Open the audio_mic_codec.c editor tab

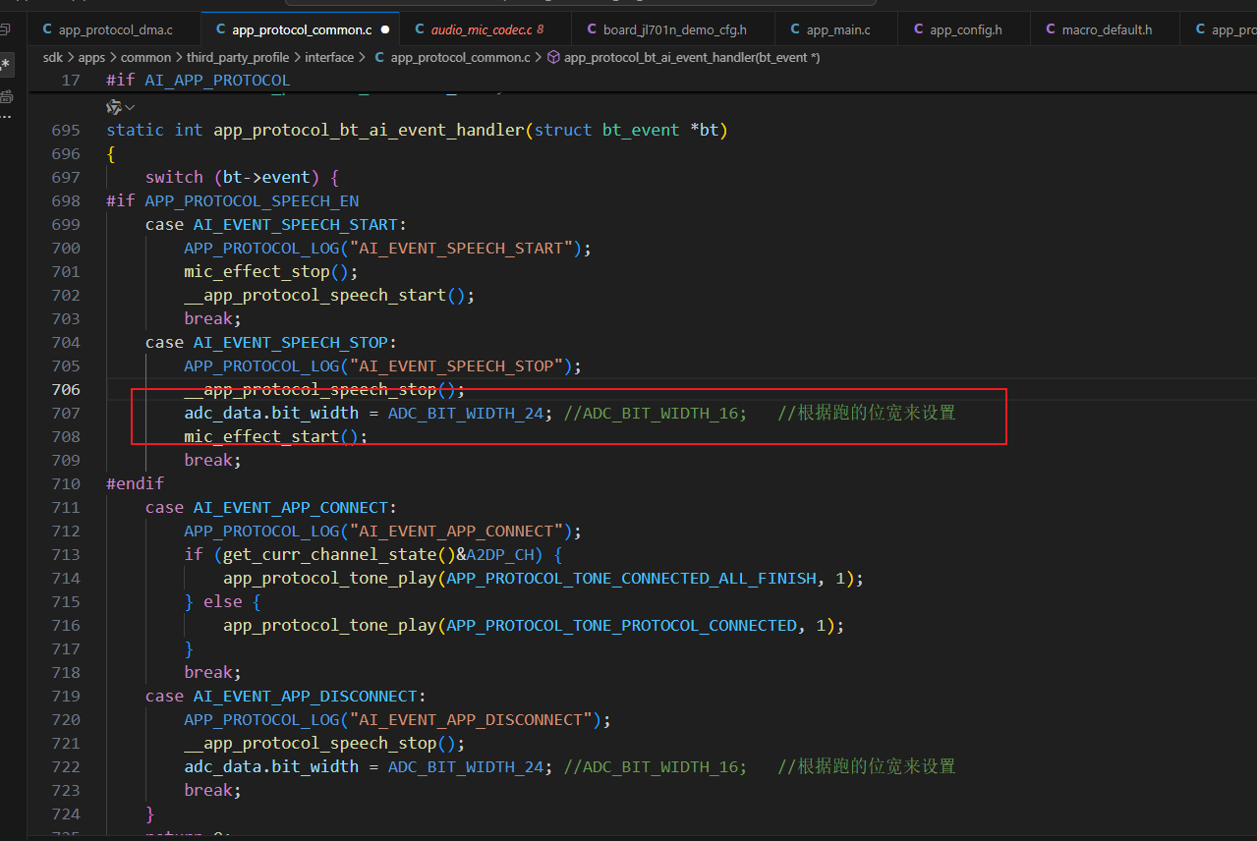coord(481,29)
